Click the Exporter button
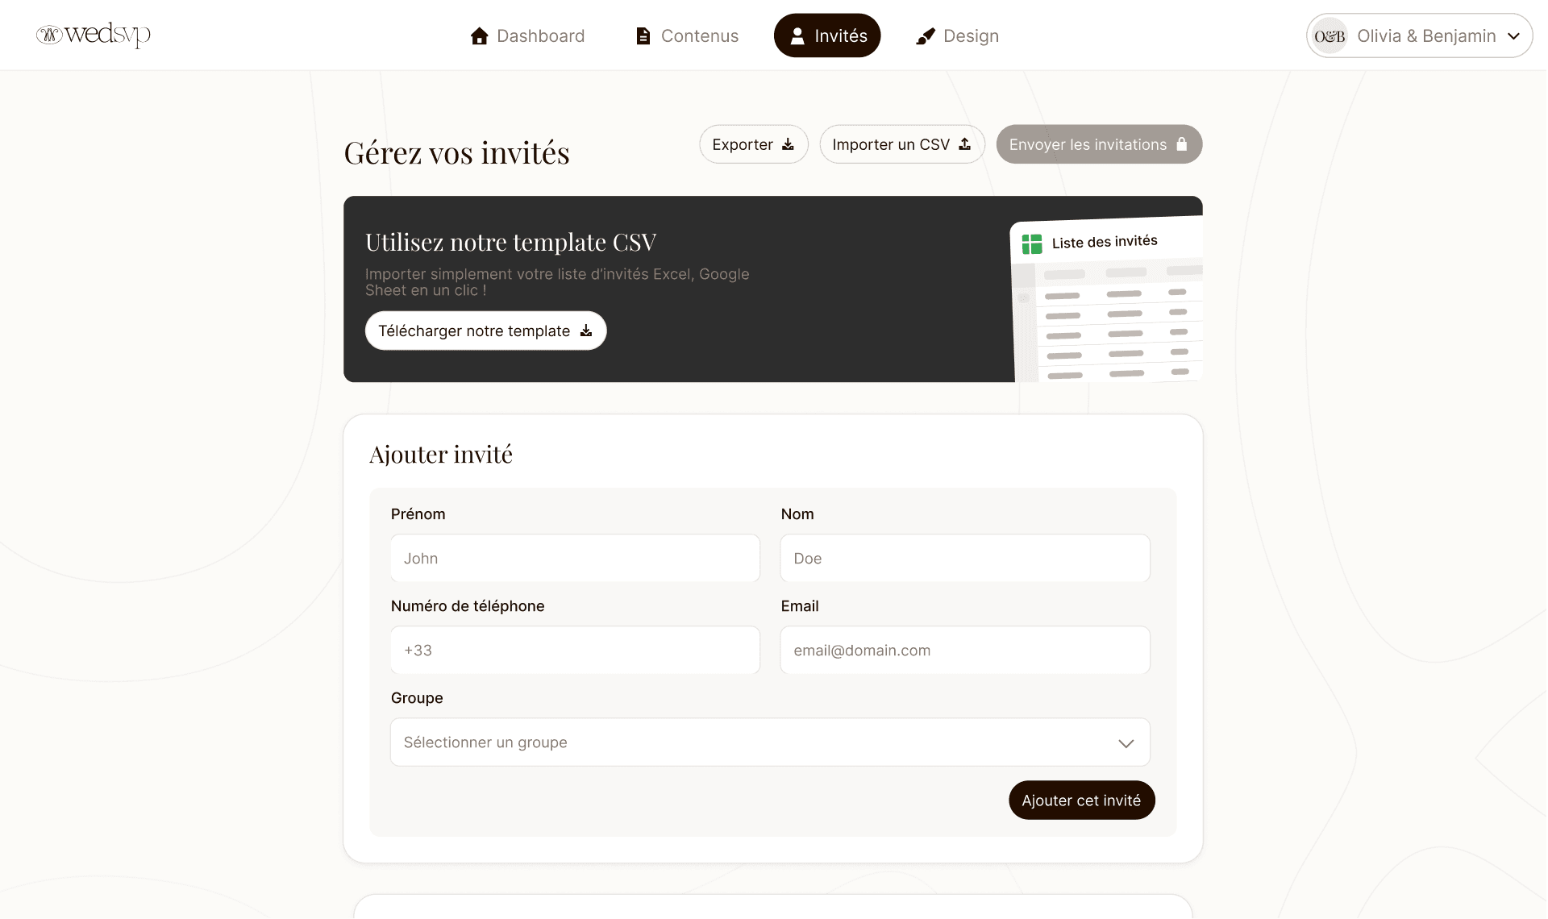The width and height of the screenshot is (1548, 919). pos(754,144)
